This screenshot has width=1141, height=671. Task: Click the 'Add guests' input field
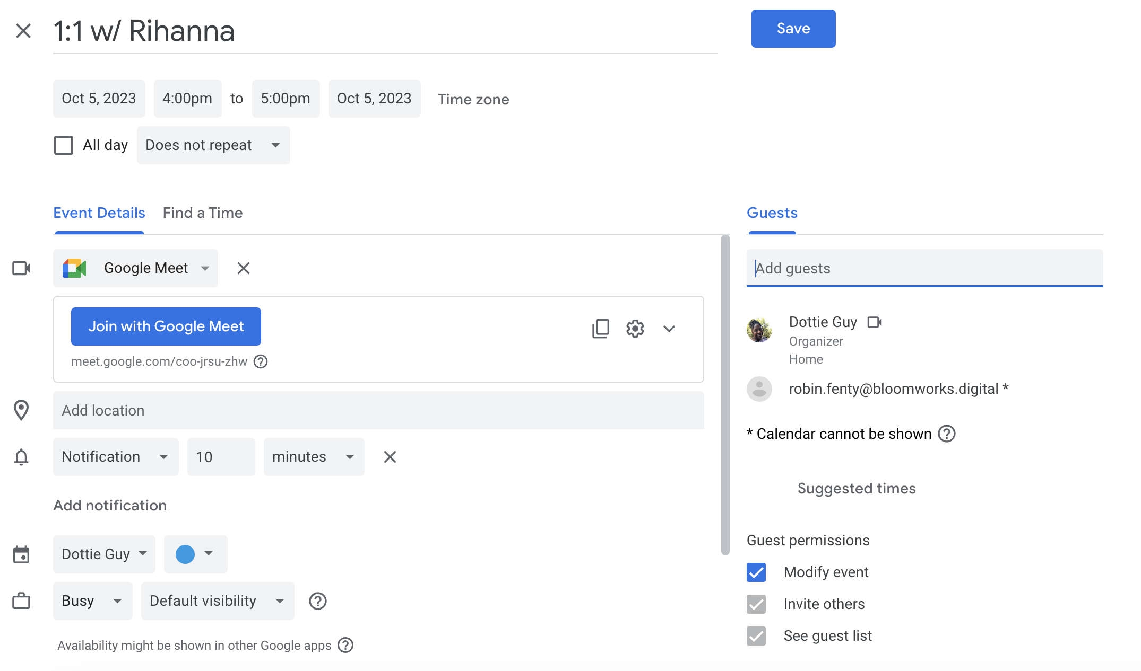[x=925, y=268]
